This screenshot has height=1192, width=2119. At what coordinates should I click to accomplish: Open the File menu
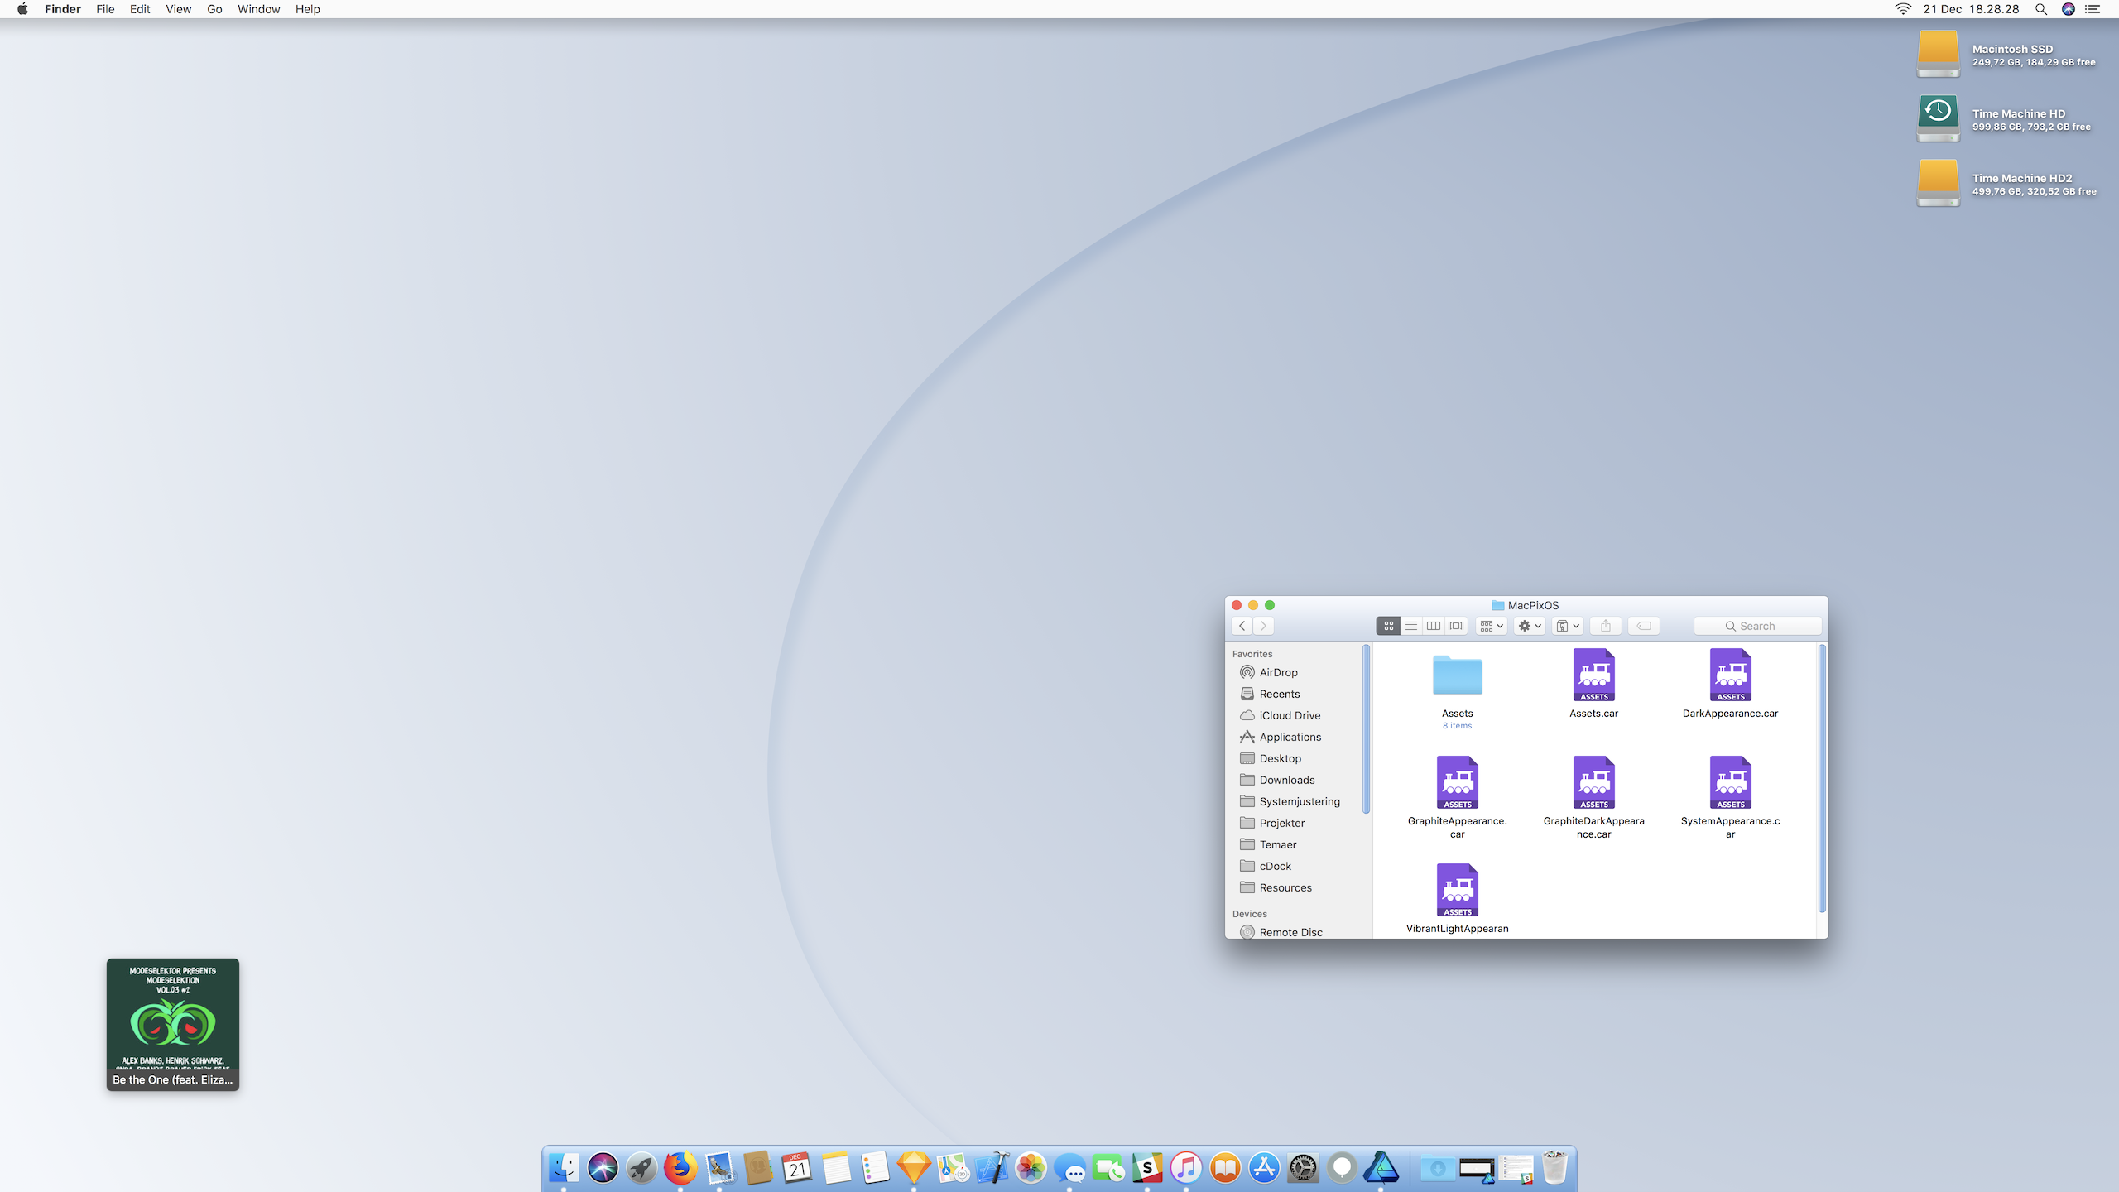click(x=105, y=9)
